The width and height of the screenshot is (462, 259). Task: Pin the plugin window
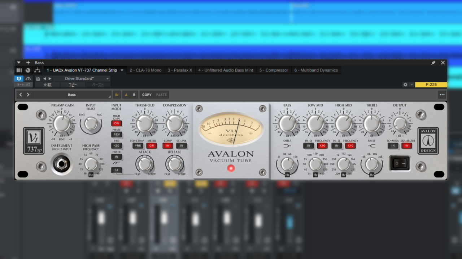click(x=433, y=63)
